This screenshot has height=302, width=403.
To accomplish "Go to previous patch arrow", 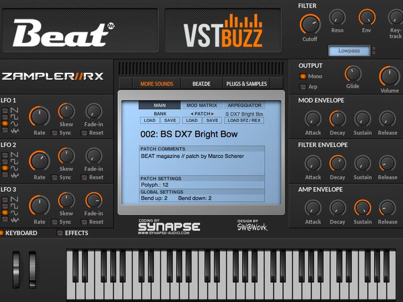I will click(x=192, y=114).
